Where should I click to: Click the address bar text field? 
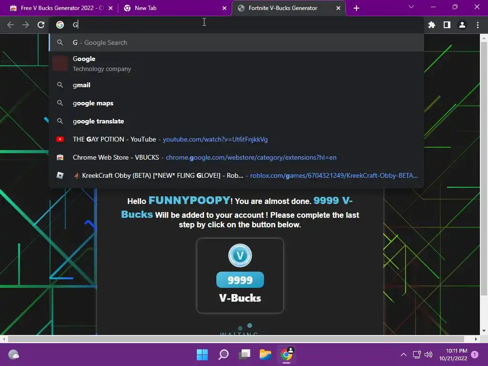point(236,25)
